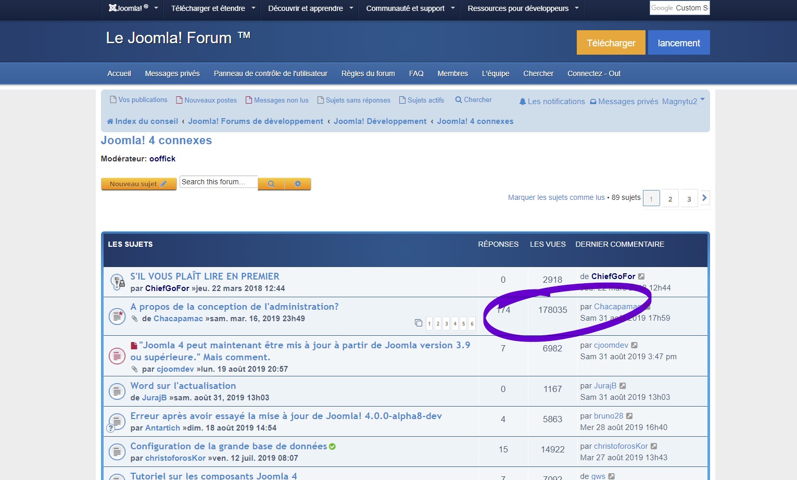
Task: Expand the Découvrir et apprendre menu
Action: click(310, 8)
